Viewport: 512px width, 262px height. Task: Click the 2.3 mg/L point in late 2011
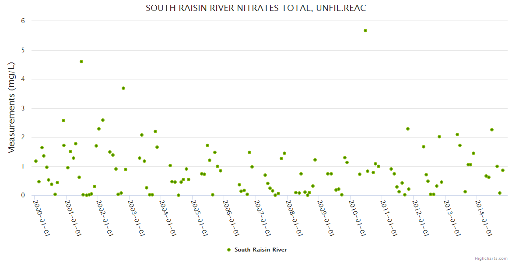coord(408,129)
